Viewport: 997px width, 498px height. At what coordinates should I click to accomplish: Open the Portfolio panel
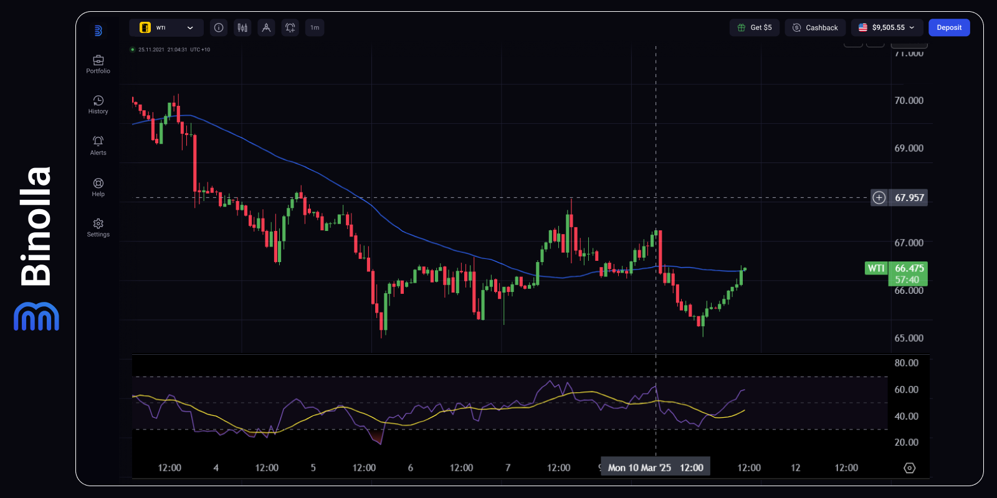coord(98,64)
